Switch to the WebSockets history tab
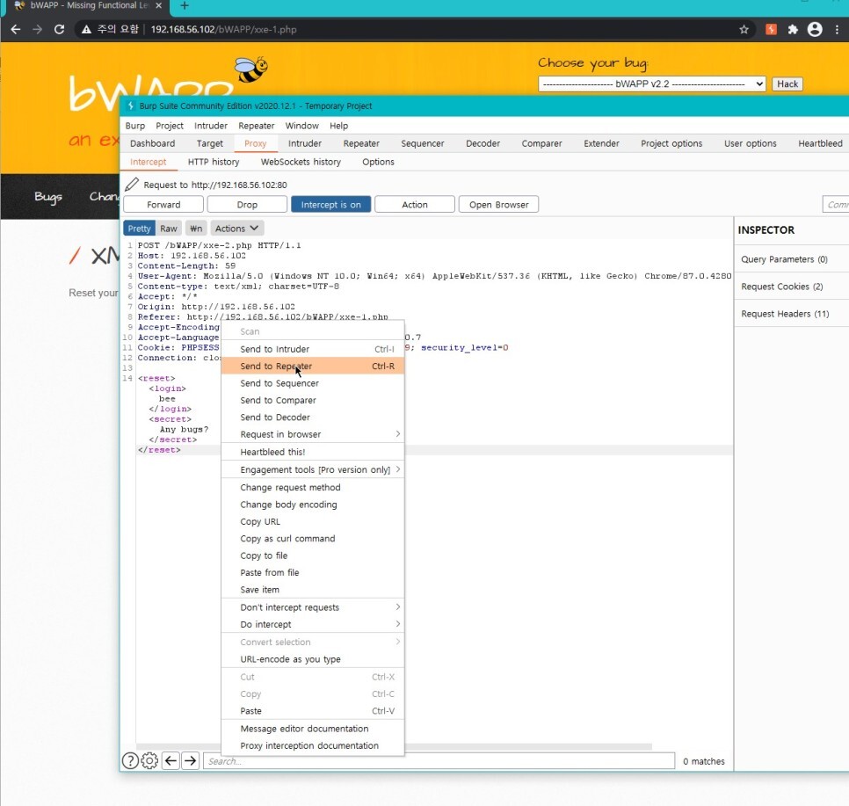Screen dimensions: 849x806 (301, 162)
